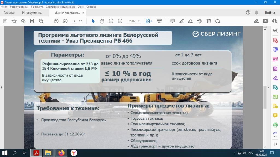Click the upload to cloud icon
Viewport: 280px width, 157px height.
tap(23, 21)
